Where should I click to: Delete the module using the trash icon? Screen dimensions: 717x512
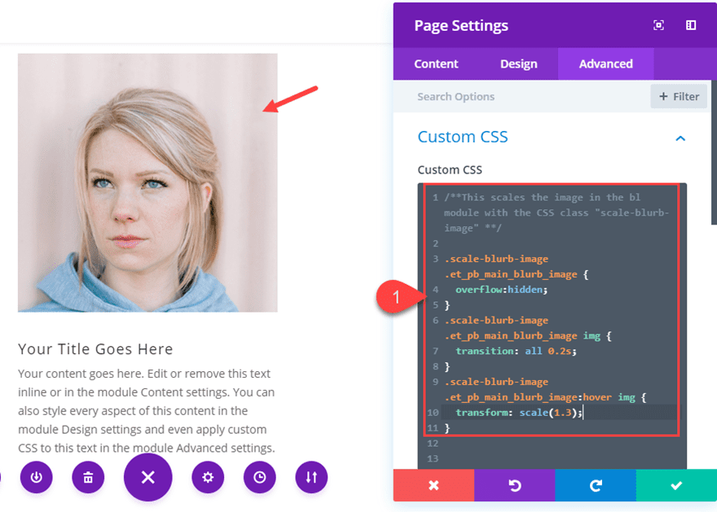click(88, 478)
